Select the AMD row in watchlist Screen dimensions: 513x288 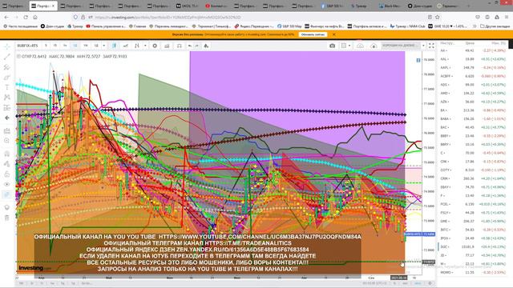click(x=473, y=93)
